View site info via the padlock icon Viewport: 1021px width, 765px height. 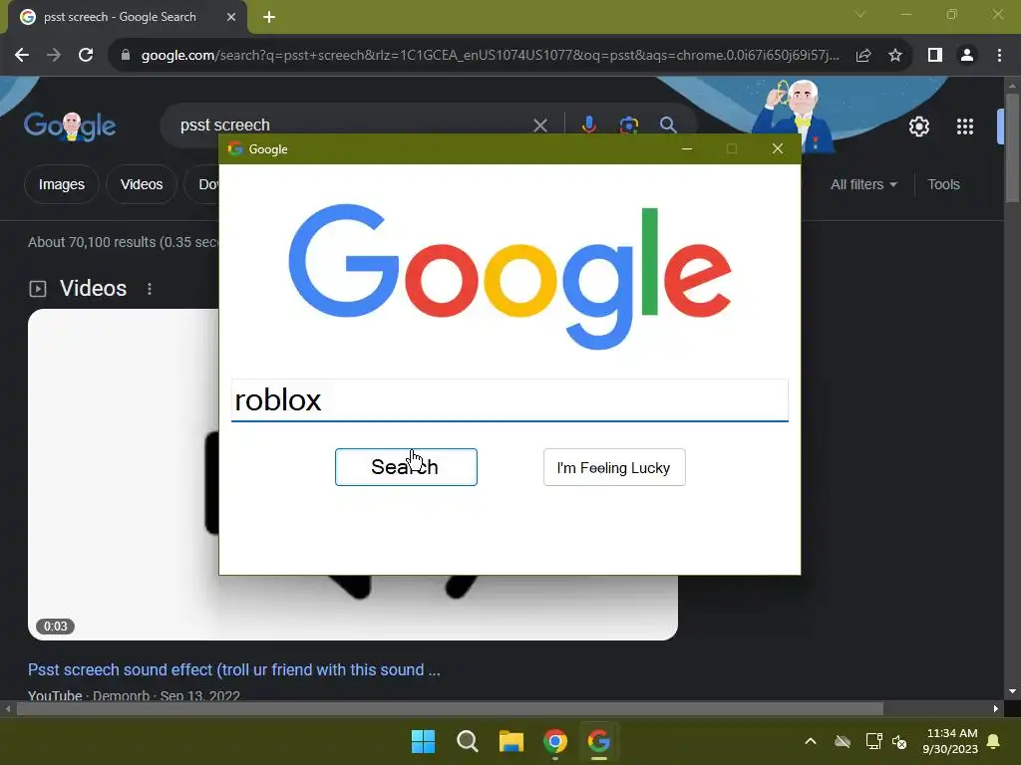125,56
